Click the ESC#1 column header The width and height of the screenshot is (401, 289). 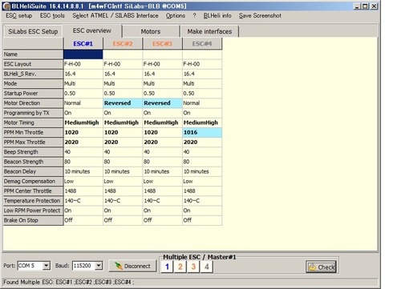point(83,43)
